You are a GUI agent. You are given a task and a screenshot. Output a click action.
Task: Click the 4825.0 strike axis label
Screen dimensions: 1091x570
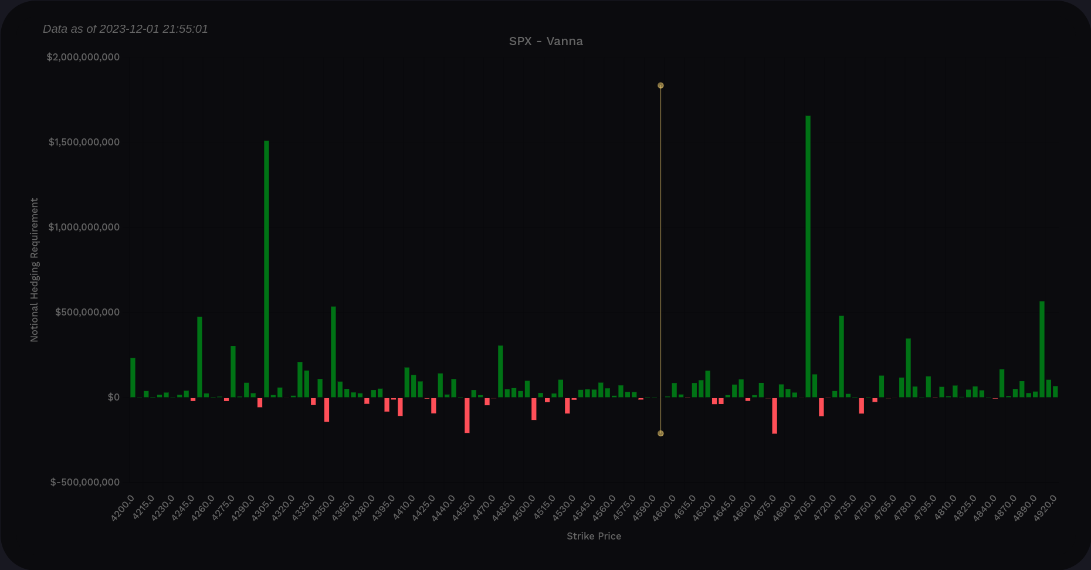tap(965, 508)
